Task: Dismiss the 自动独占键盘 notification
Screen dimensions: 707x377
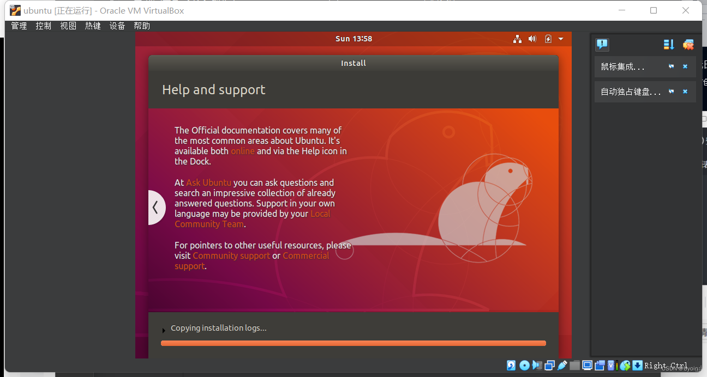Action: pyautogui.click(x=685, y=92)
